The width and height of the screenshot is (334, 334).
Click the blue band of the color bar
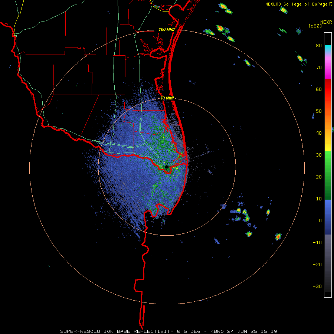click(328, 217)
